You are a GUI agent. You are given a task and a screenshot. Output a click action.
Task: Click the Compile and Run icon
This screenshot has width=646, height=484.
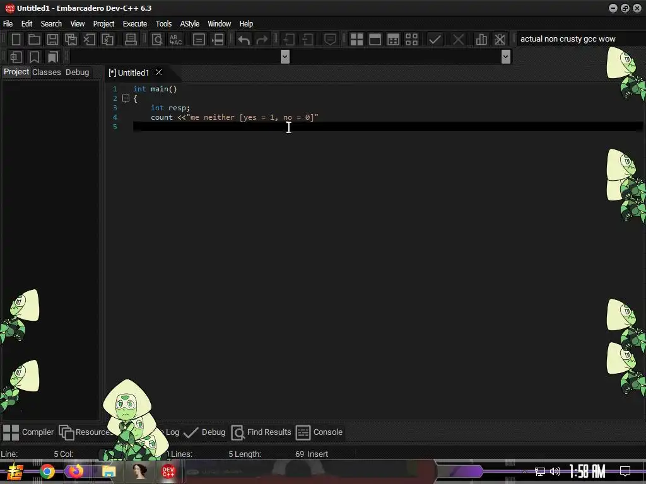coord(394,40)
